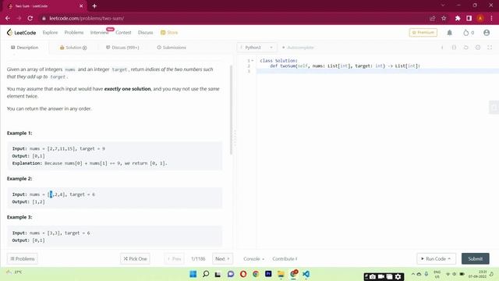
Task: Click the address bar URL
Action: pos(87,19)
